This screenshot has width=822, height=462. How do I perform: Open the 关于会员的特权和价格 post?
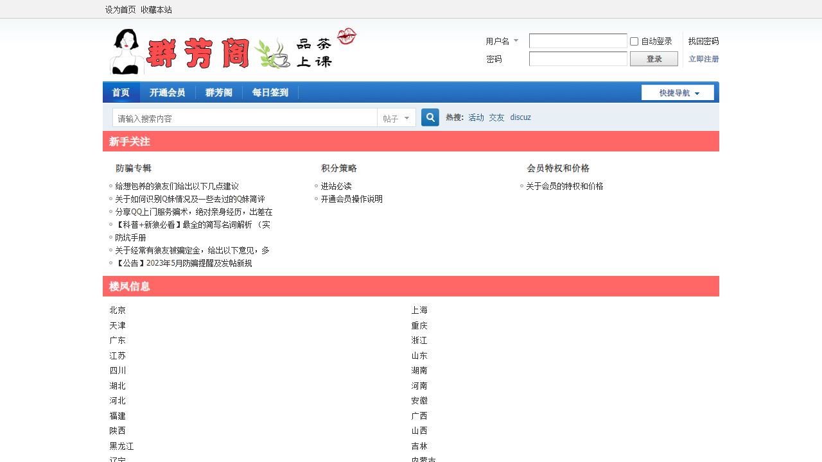(564, 186)
